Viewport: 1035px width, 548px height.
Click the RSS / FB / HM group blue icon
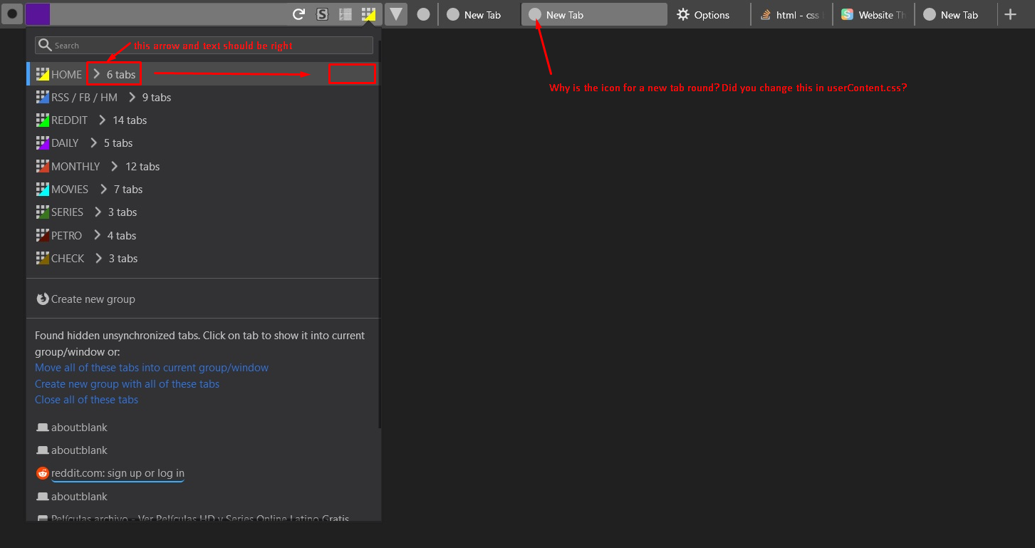[43, 97]
